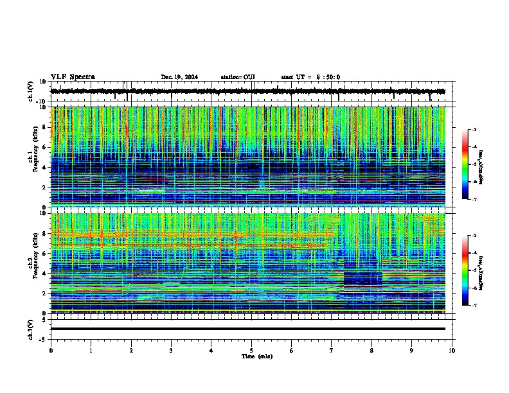Click the '4' tick on ch.1 frequency axis

(x=45, y=168)
